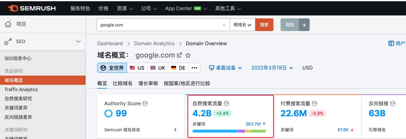
Task: Open the 2022年3月19日 date dropdown
Action: point(272,68)
